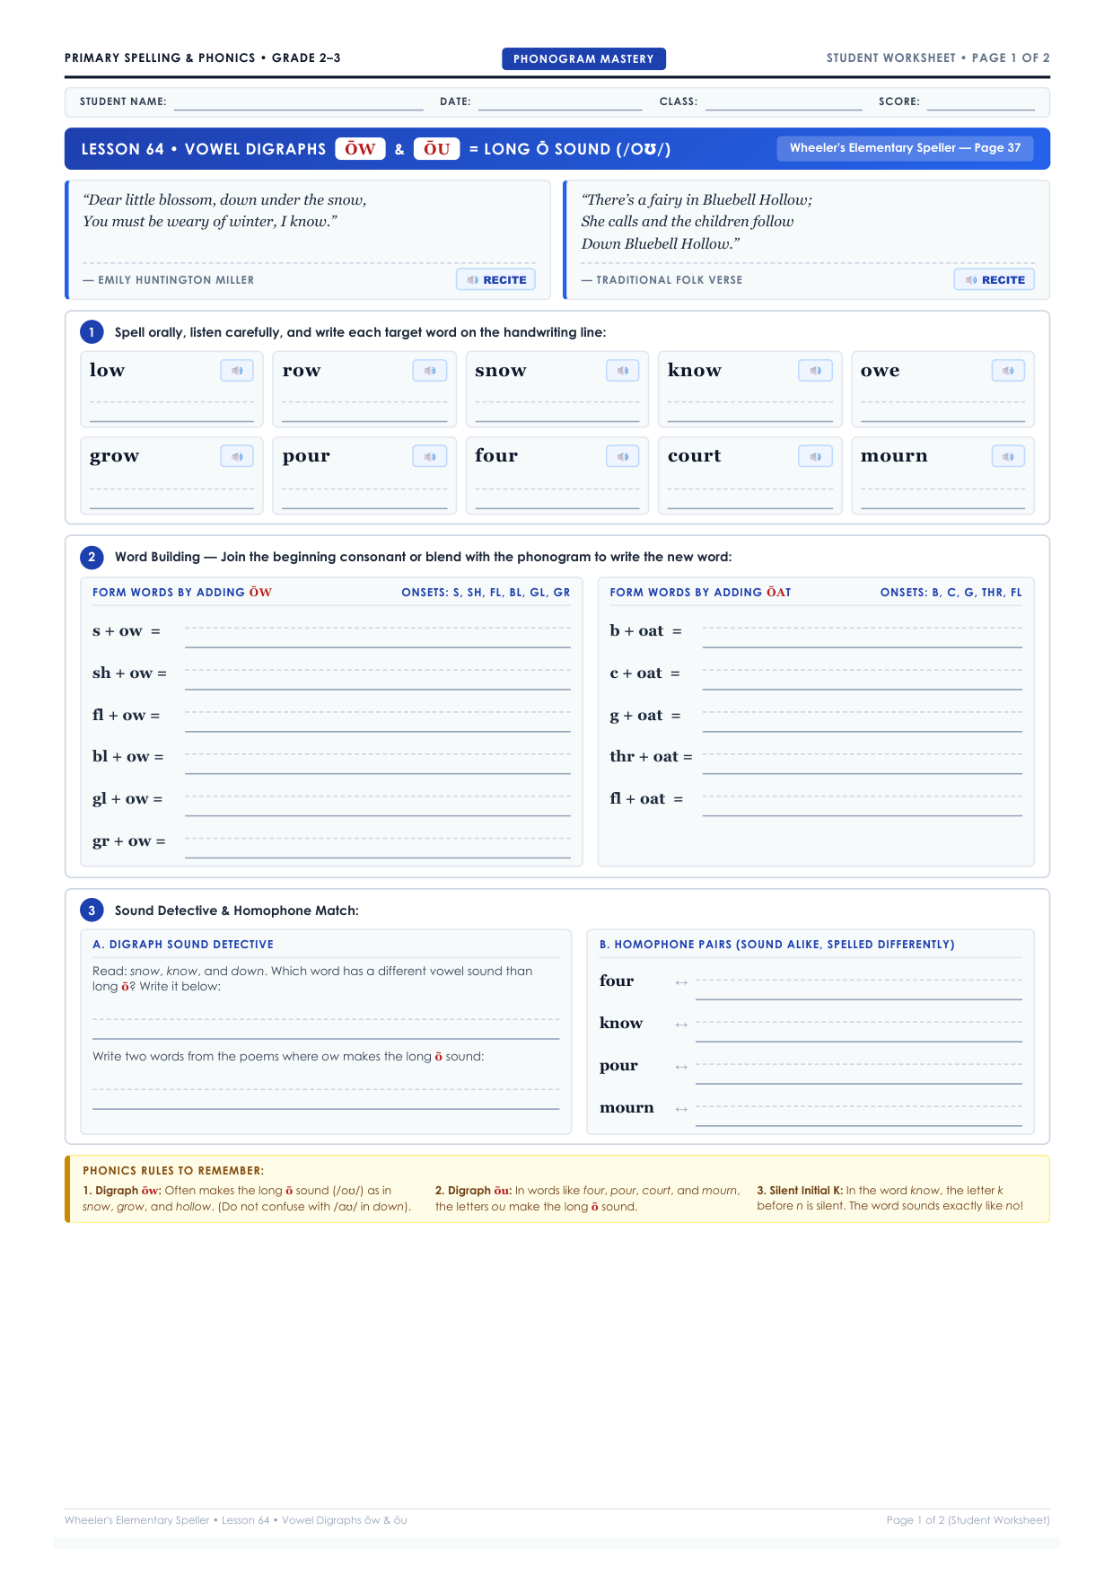Viewport: 1113px width, 1575px height.
Task: Click Recite for Traditional Folk Verse
Action: pos(995,279)
